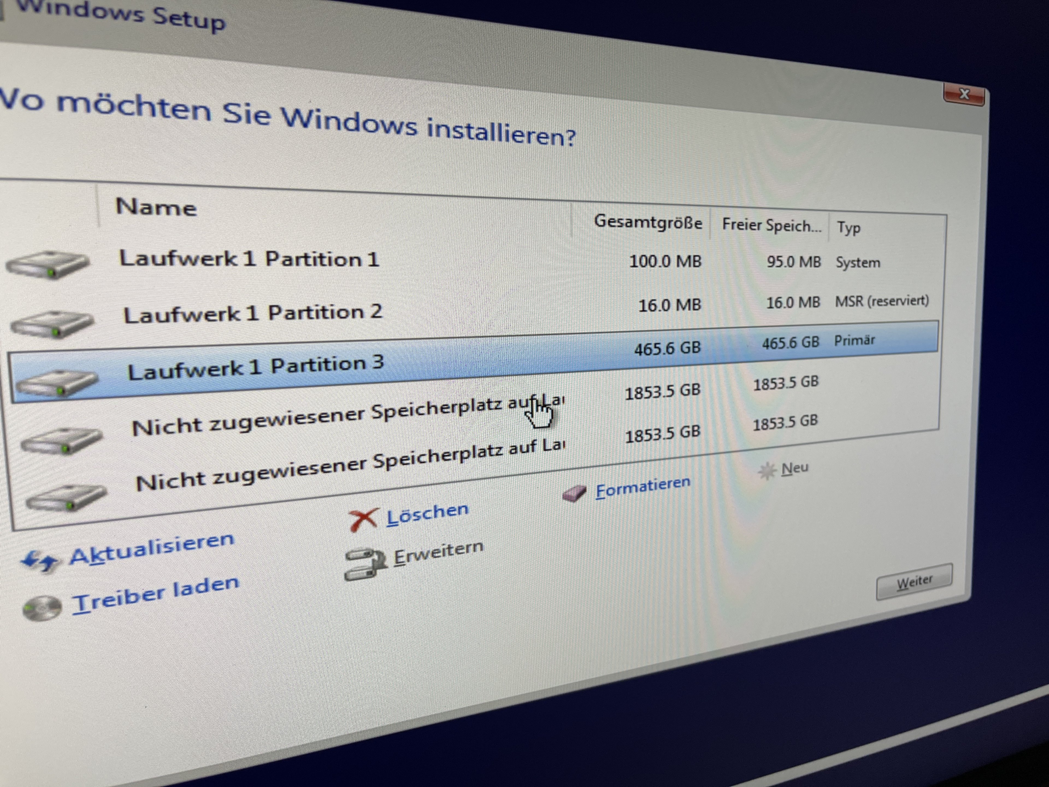Click the Erweitern drives icon
The width and height of the screenshot is (1049, 787).
tap(365, 564)
